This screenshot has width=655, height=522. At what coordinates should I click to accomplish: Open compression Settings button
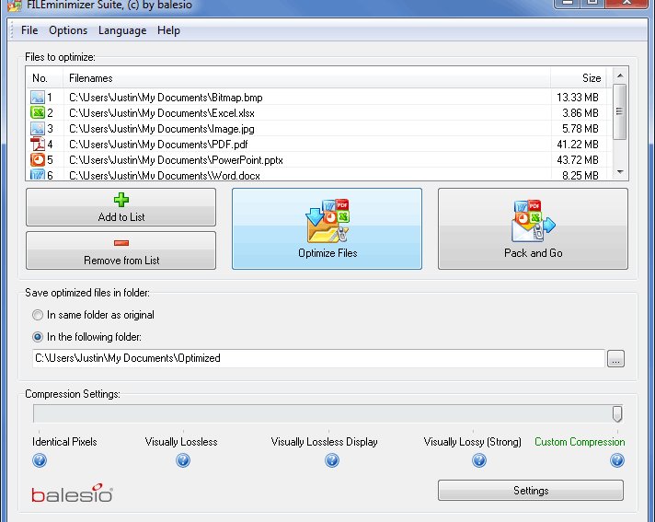pyautogui.click(x=531, y=490)
